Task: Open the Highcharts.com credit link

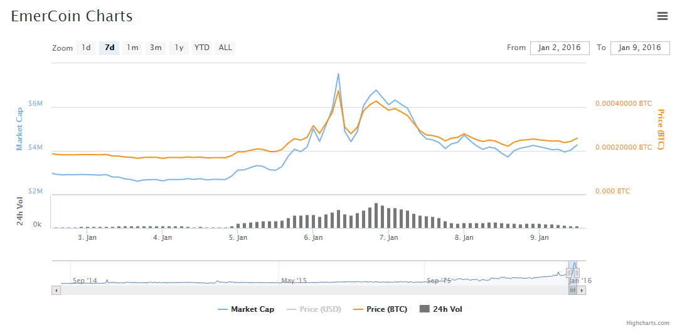Action: click(x=647, y=323)
